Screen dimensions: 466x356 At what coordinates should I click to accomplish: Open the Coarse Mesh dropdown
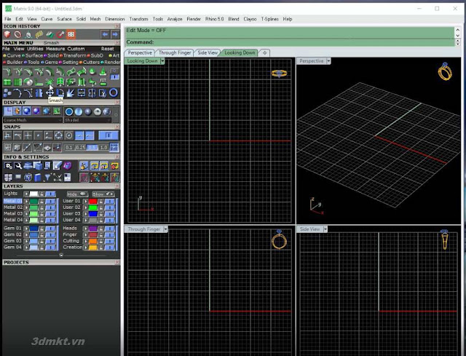coord(32,120)
